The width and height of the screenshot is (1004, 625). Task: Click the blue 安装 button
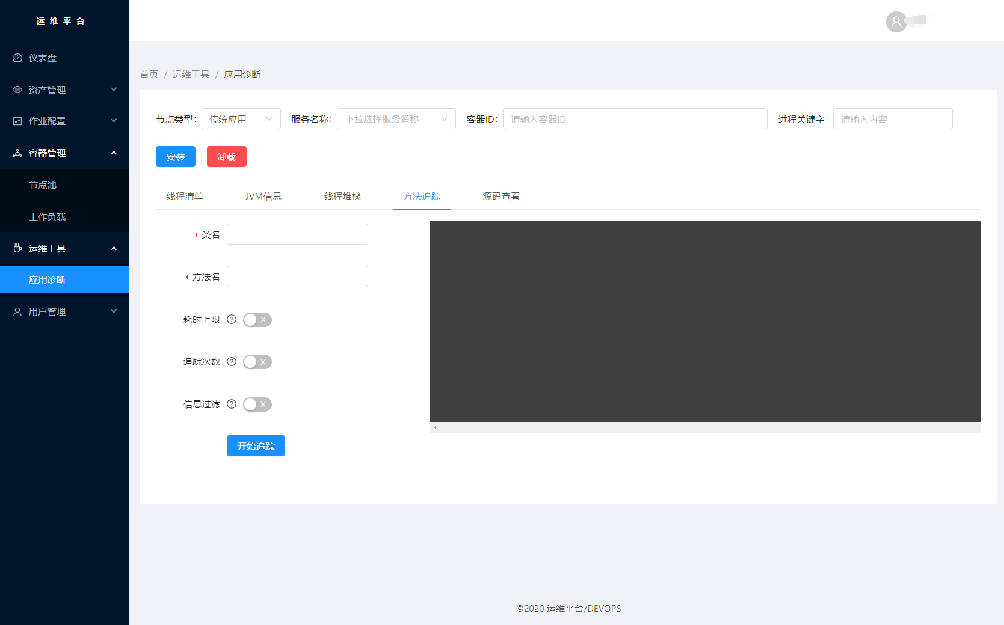pyautogui.click(x=176, y=157)
